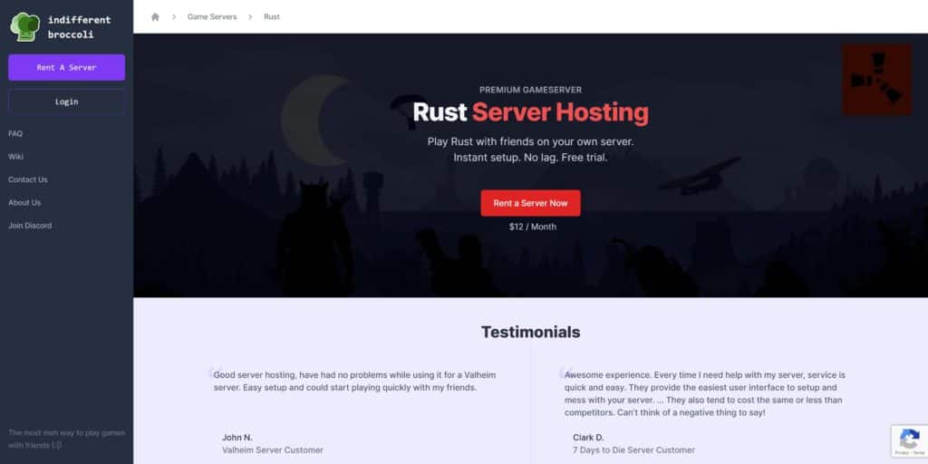Click John N. testimonial author name
This screenshot has height=464, width=928.
[x=237, y=438]
